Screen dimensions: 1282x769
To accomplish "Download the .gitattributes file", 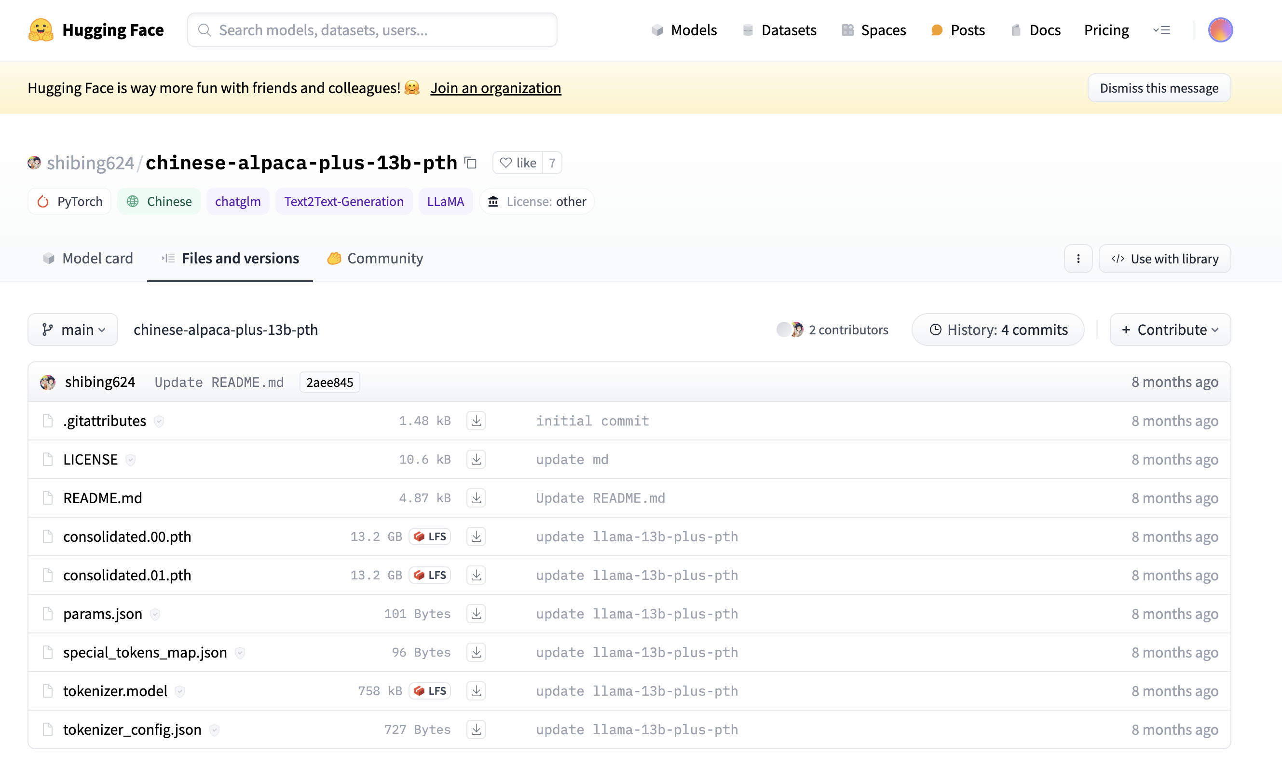I will pos(476,421).
